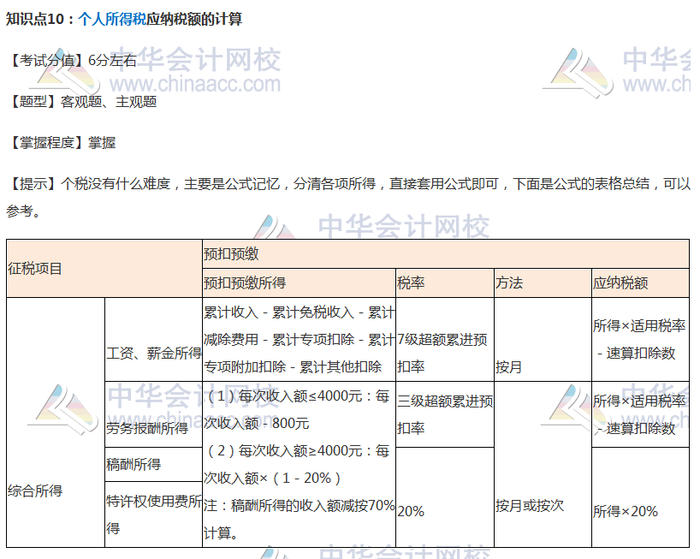This screenshot has width=700, height=559.
Task: Click the 【提示】 paragraph text
Action: (x=348, y=197)
